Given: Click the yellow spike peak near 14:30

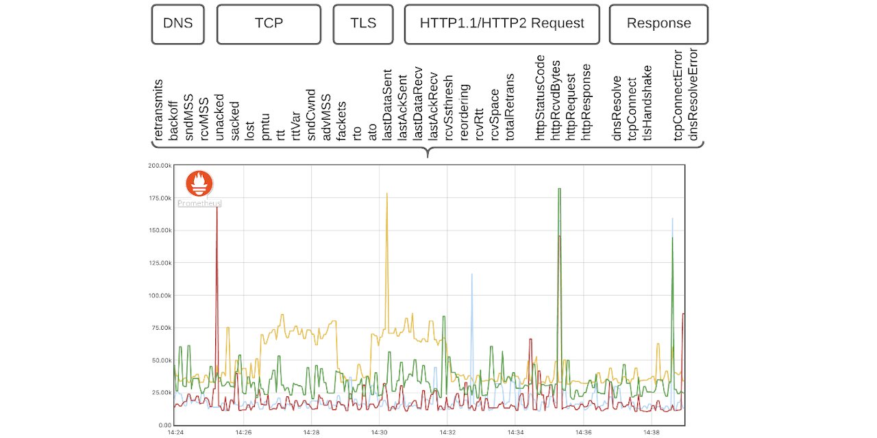Looking at the screenshot, I should [x=387, y=194].
